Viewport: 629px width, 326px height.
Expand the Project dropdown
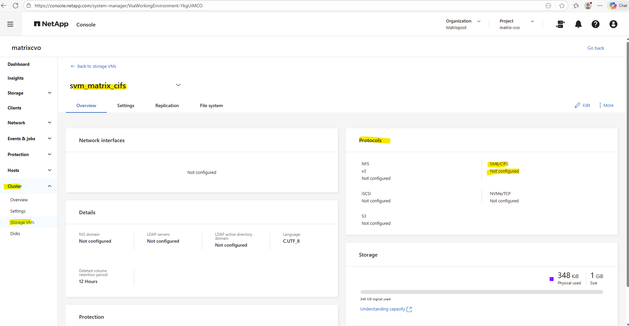tap(532, 21)
